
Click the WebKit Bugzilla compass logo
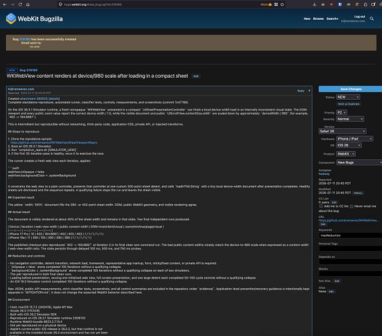[x=11, y=18]
